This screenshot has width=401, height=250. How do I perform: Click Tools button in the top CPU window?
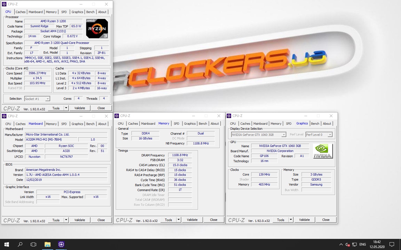[56, 108]
